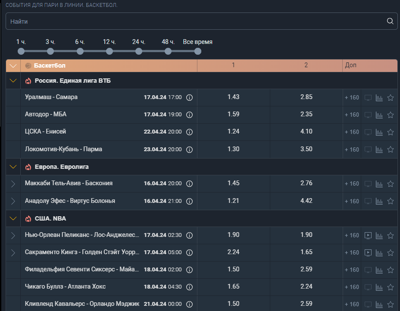Open statistics chart for Автодор - МБА
The image size is (400, 311).
click(x=379, y=115)
